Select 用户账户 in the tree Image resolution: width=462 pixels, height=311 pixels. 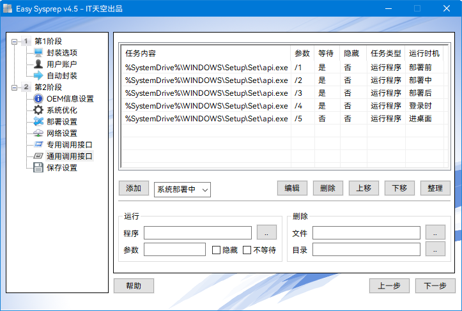[62, 64]
